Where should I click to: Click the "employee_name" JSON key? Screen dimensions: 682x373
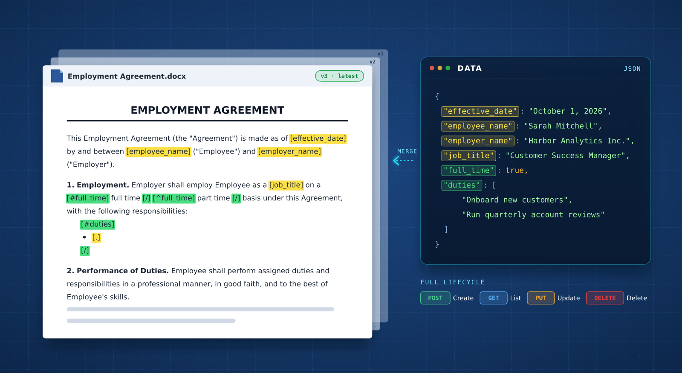click(478, 126)
